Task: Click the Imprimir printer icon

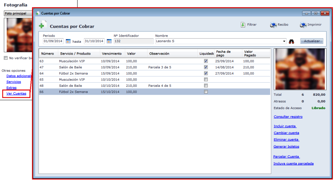Action: [x=303, y=25]
